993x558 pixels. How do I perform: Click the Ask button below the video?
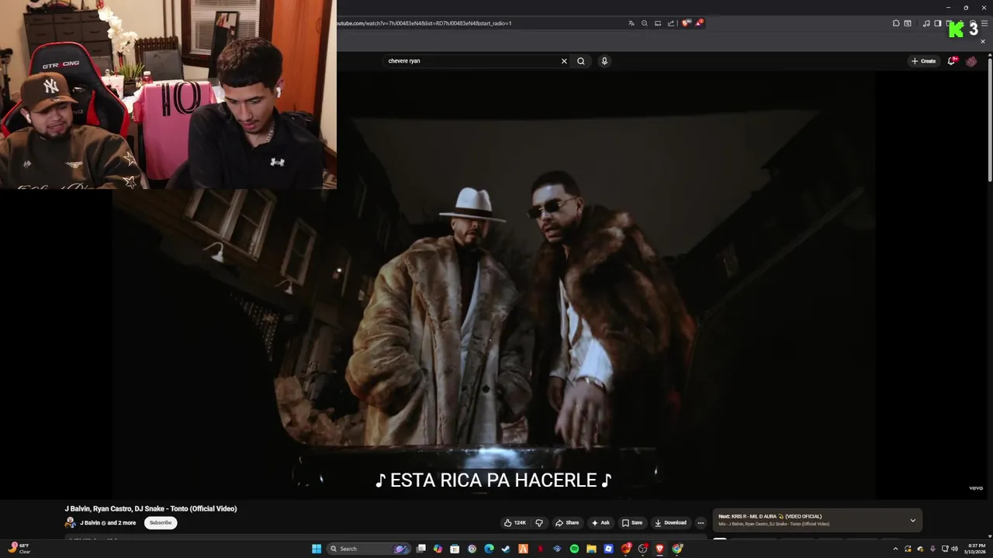coord(600,522)
